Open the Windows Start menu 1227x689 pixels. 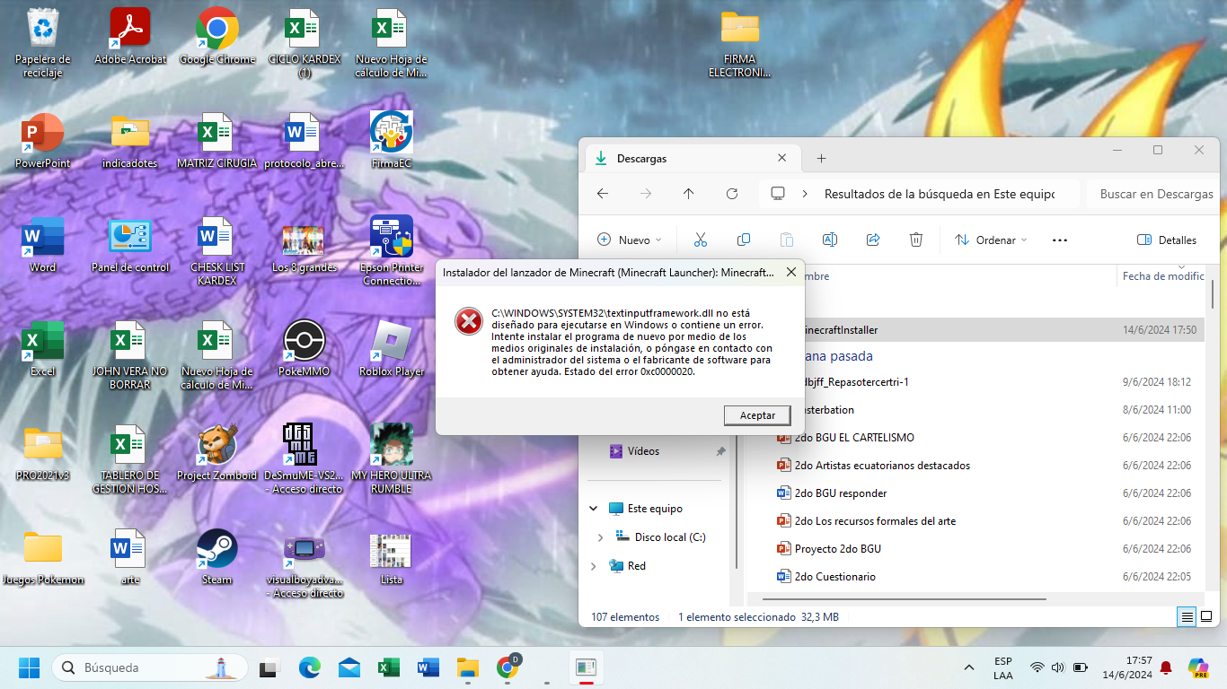tap(30, 667)
